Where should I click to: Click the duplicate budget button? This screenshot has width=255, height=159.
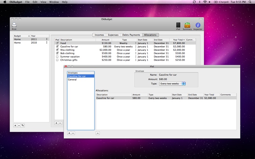[23, 125]
